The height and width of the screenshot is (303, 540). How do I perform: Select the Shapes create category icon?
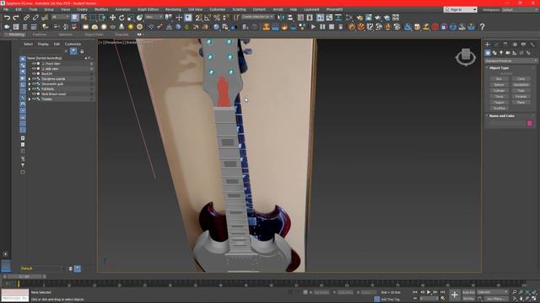coord(494,53)
